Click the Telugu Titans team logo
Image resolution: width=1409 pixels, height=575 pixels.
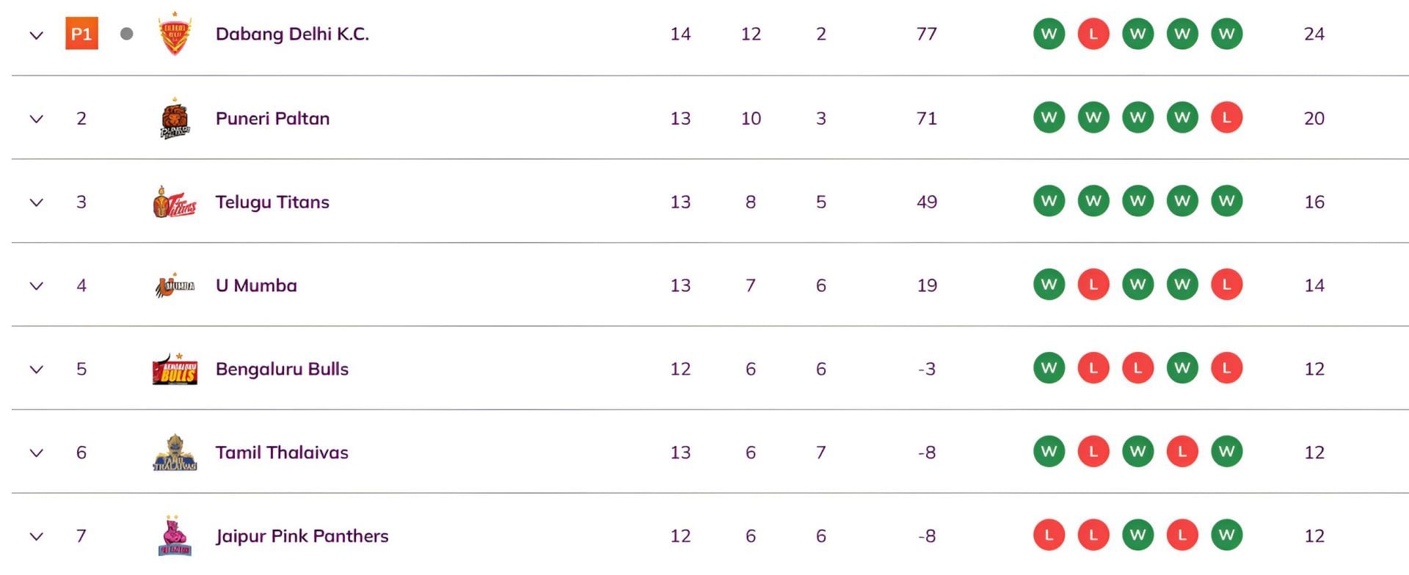click(175, 202)
